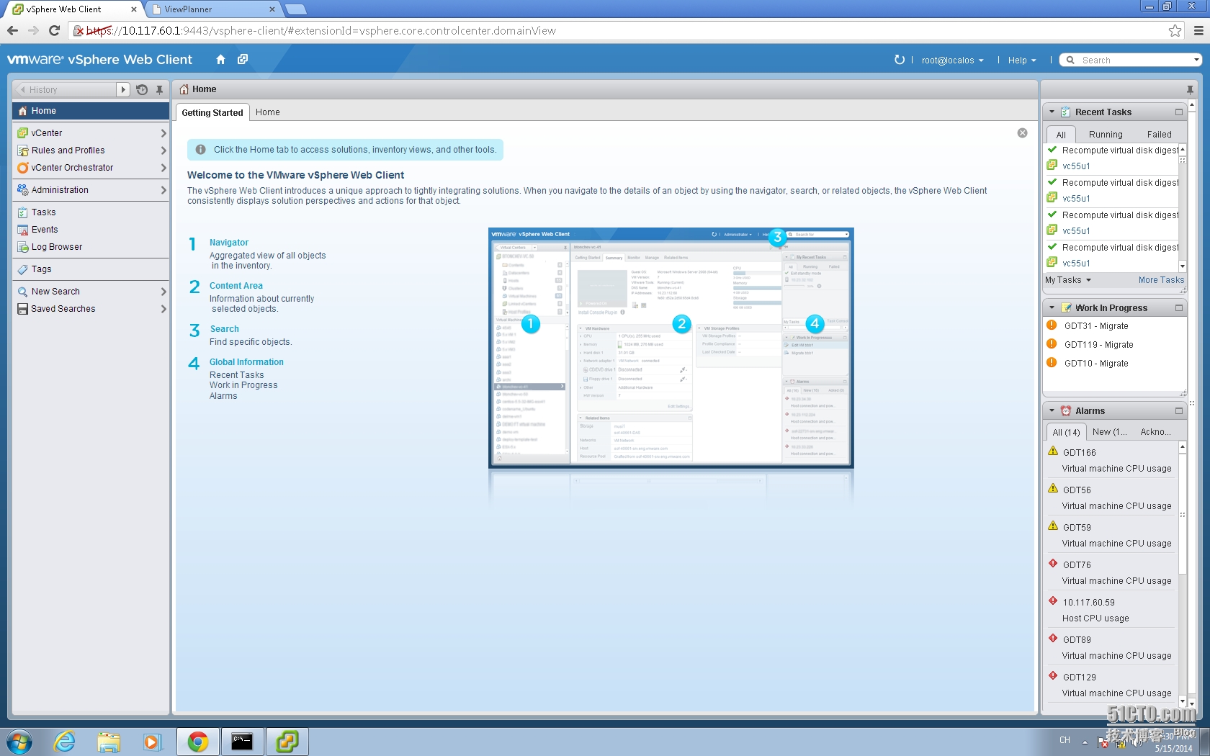Show Running tasks tab
The height and width of the screenshot is (756, 1210).
click(1106, 135)
